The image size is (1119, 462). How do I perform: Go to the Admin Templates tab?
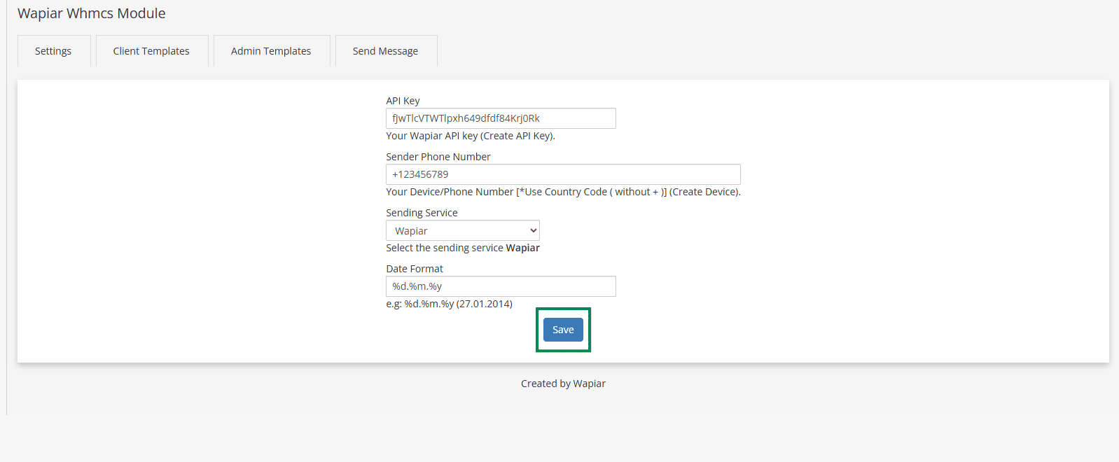tap(271, 51)
